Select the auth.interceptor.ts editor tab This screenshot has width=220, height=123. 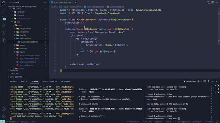[63, 2]
